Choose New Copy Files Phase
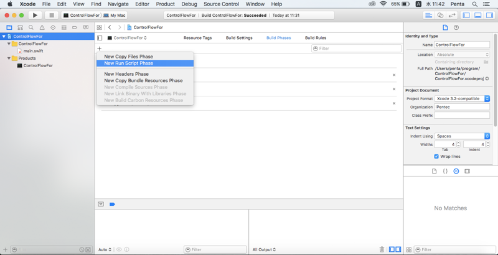Viewport: 498px width, 255px height. [145, 57]
